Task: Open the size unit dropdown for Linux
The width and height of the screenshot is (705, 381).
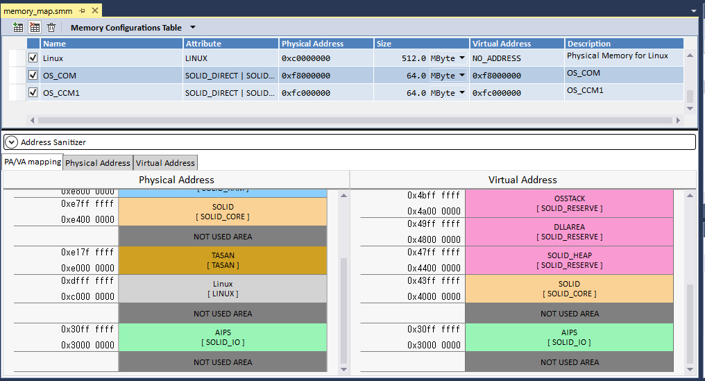Action: coord(462,58)
